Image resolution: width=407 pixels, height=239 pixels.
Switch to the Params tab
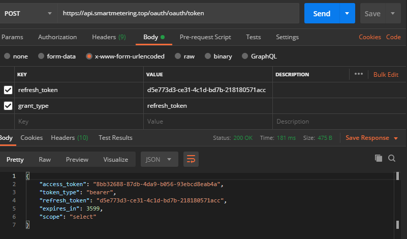coord(12,37)
